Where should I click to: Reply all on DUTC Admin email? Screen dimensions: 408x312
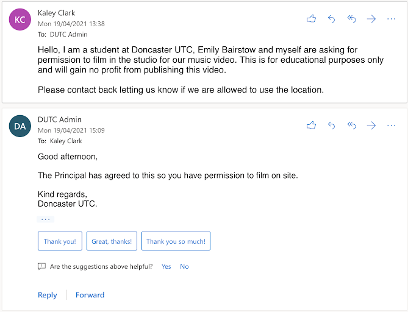[351, 125]
